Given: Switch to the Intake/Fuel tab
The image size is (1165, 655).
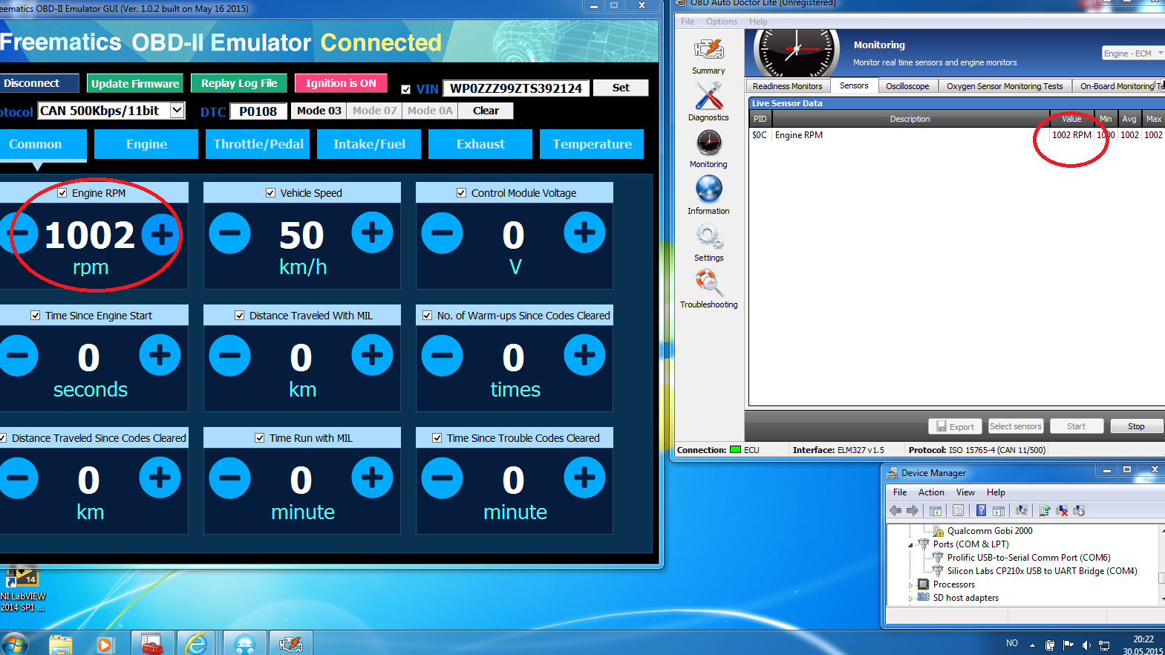Looking at the screenshot, I should [x=369, y=144].
